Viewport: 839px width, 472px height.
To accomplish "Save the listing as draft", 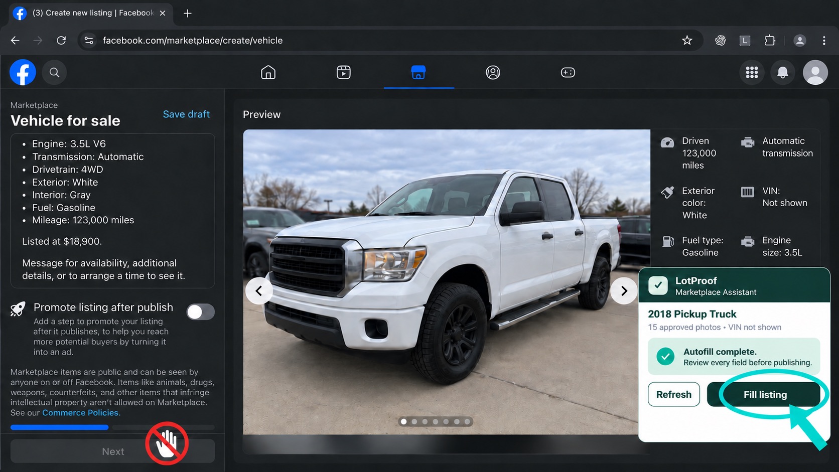I will click(186, 114).
